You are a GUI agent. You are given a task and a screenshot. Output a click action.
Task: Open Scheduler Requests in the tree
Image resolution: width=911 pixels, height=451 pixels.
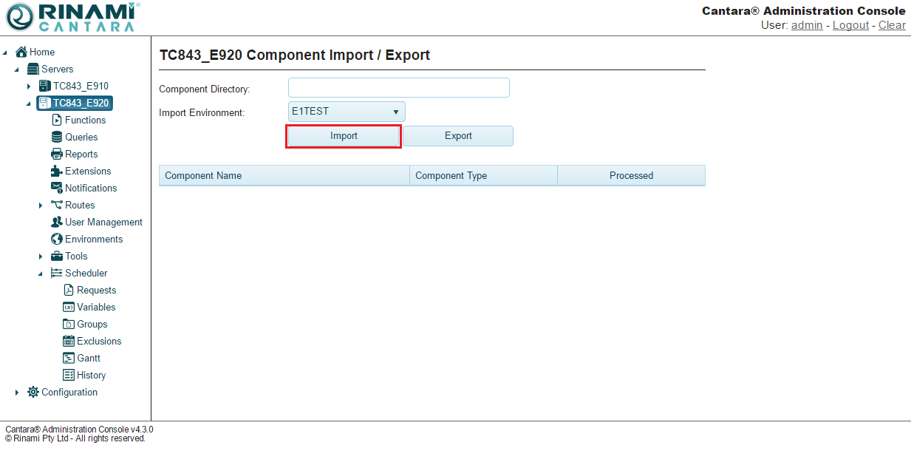96,290
